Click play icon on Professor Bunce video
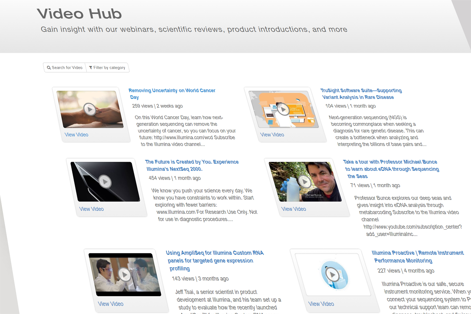Screen dimensions: 471x314 pyautogui.click(x=304, y=181)
